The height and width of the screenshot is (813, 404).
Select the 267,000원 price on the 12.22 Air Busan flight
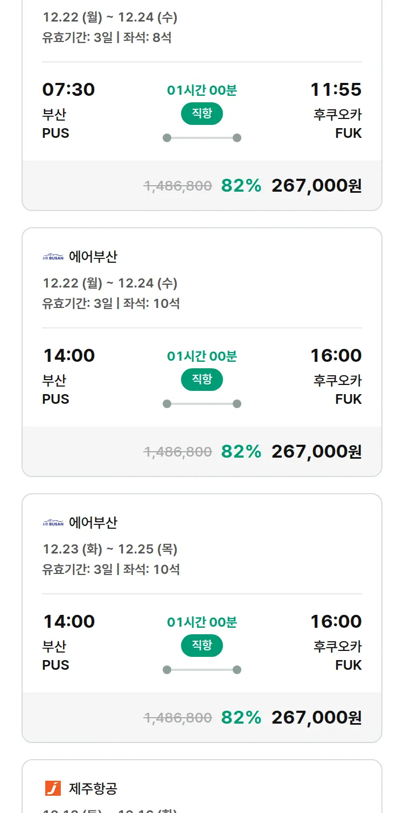(316, 452)
